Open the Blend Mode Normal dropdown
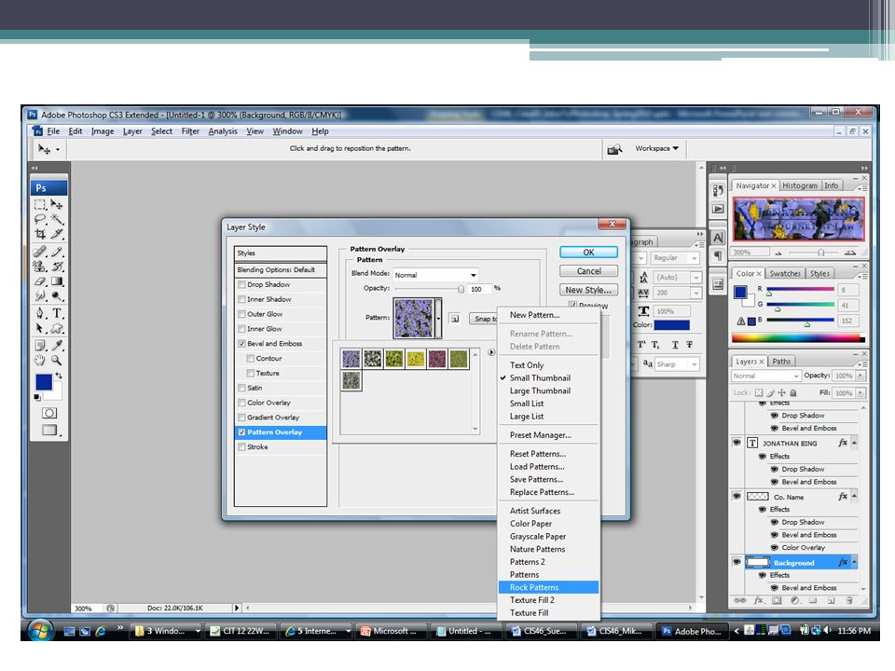This screenshot has height=671, width=895. [x=435, y=274]
